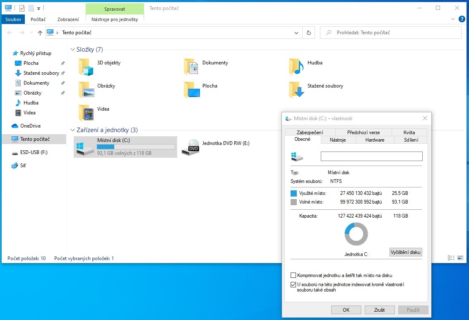Click the blue Využité místo color swatch
This screenshot has height=320, width=469.
[294, 193]
